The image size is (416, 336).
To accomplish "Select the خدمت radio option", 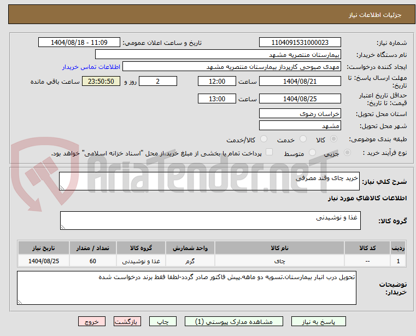I will (303, 138).
